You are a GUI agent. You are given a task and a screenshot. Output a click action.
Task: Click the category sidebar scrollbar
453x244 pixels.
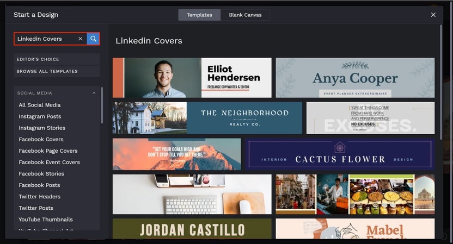pos(102,105)
